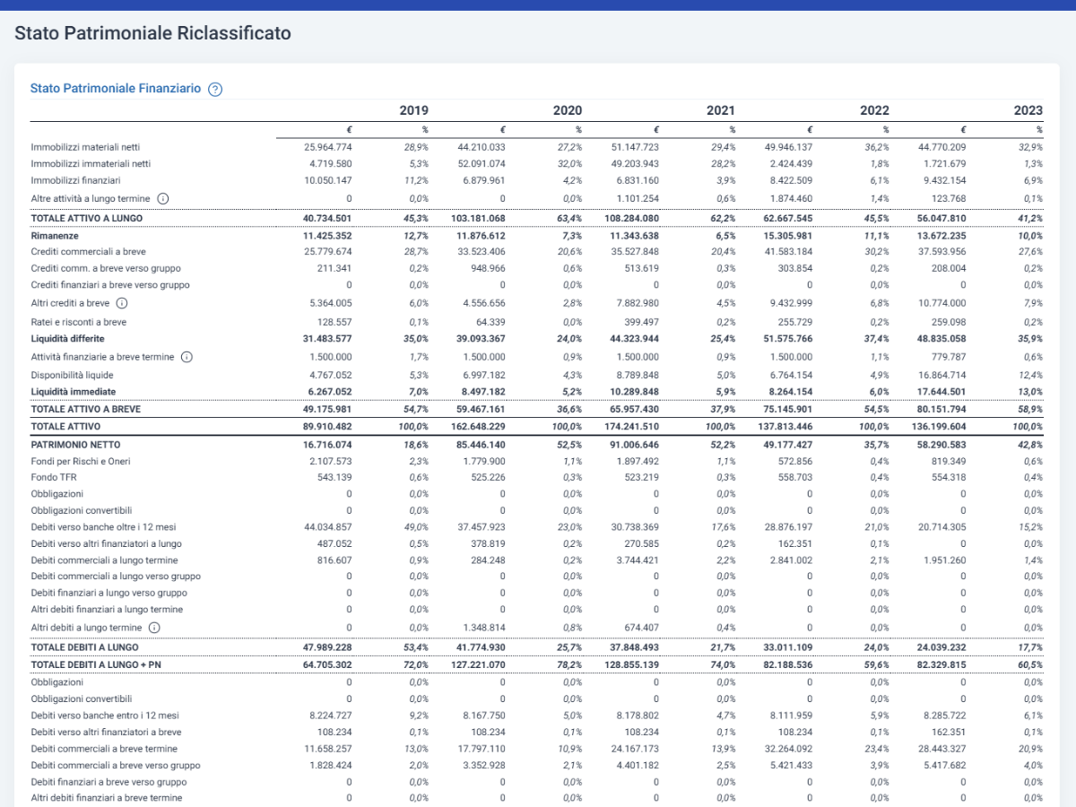Select the Rimanenze row label

click(x=55, y=235)
